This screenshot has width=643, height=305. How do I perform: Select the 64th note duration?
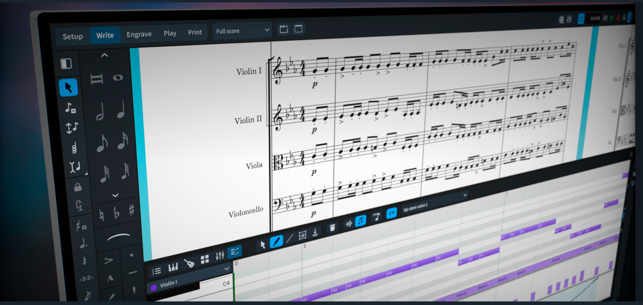[126, 171]
